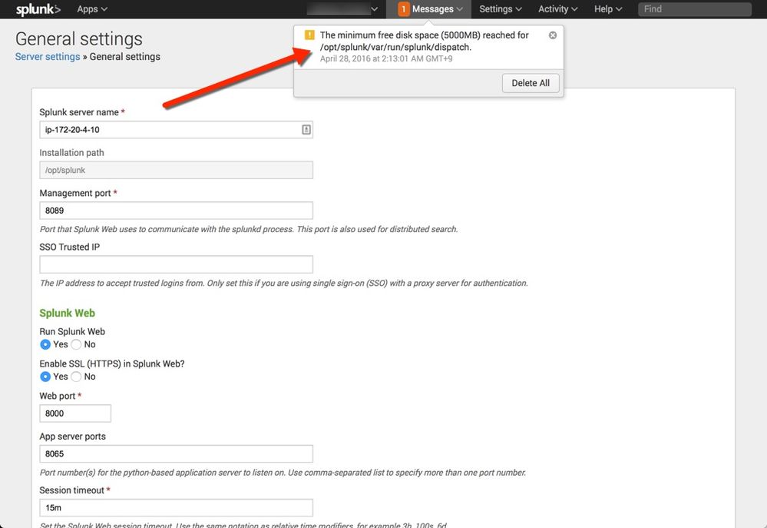Click the Splunk Web section heading

67,314
